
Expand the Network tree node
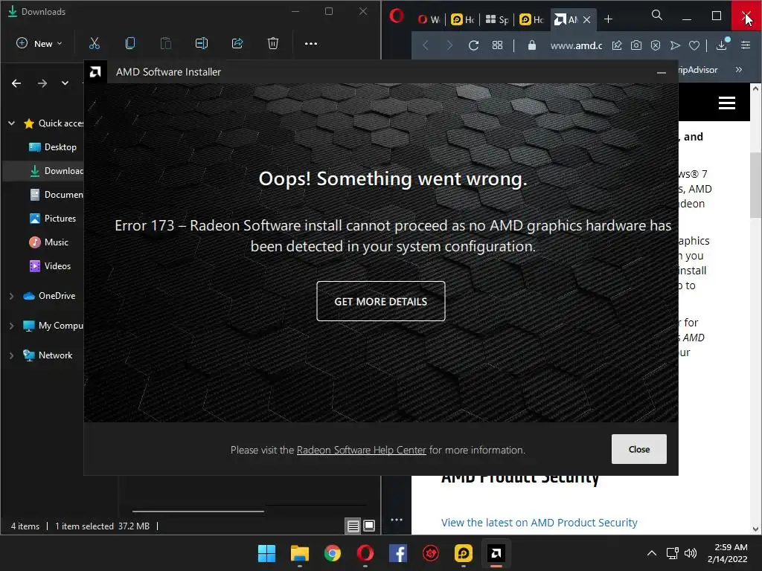tap(12, 355)
